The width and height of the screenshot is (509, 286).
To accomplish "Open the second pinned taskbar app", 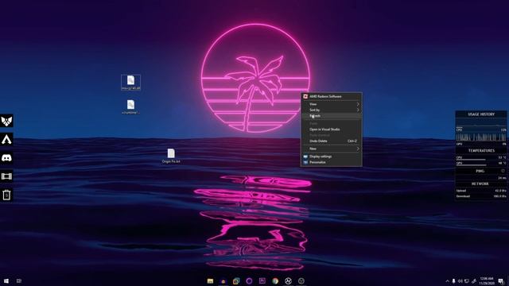I will pos(223,280).
